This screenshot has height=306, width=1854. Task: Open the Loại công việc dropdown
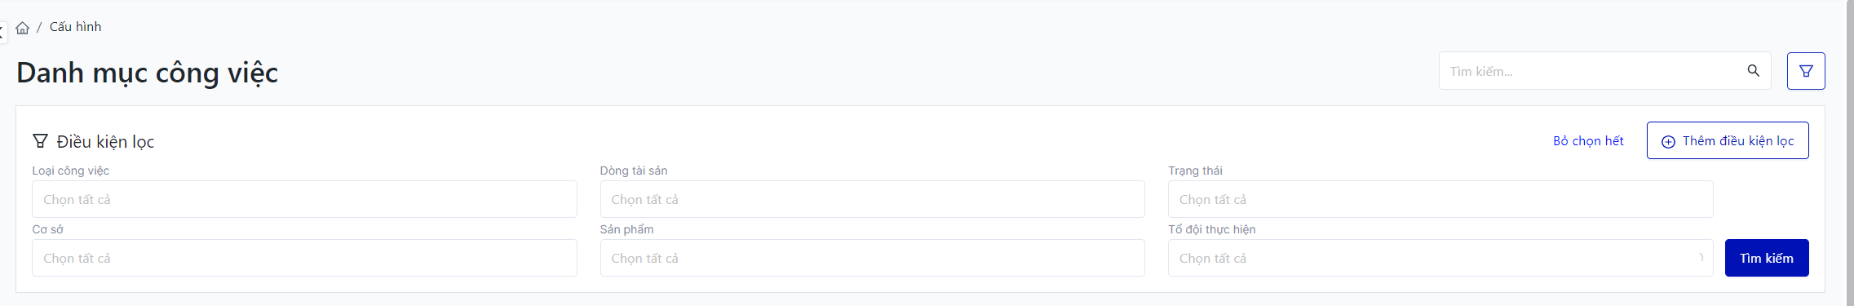pyautogui.click(x=304, y=199)
